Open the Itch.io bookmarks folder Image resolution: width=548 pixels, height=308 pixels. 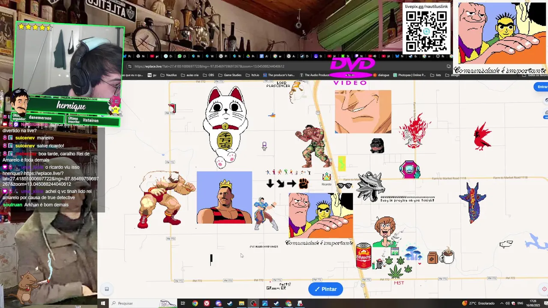pyautogui.click(x=253, y=75)
